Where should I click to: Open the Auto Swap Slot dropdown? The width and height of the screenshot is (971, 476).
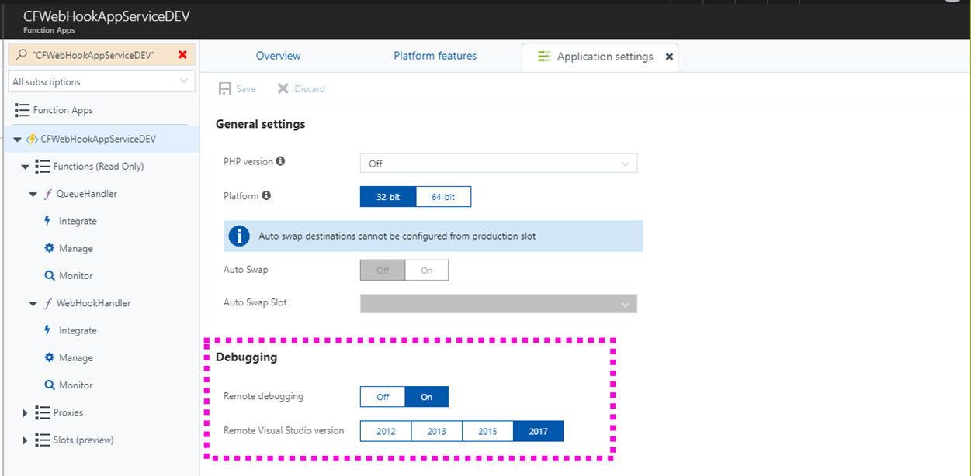[x=498, y=303]
